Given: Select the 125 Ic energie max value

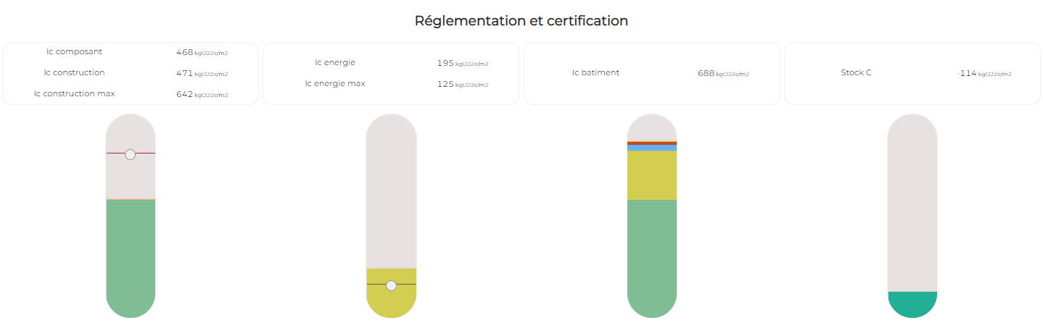Looking at the screenshot, I should [445, 84].
